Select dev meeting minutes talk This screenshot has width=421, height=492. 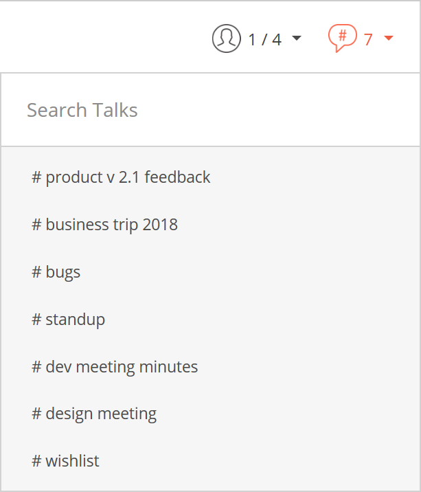click(210, 366)
